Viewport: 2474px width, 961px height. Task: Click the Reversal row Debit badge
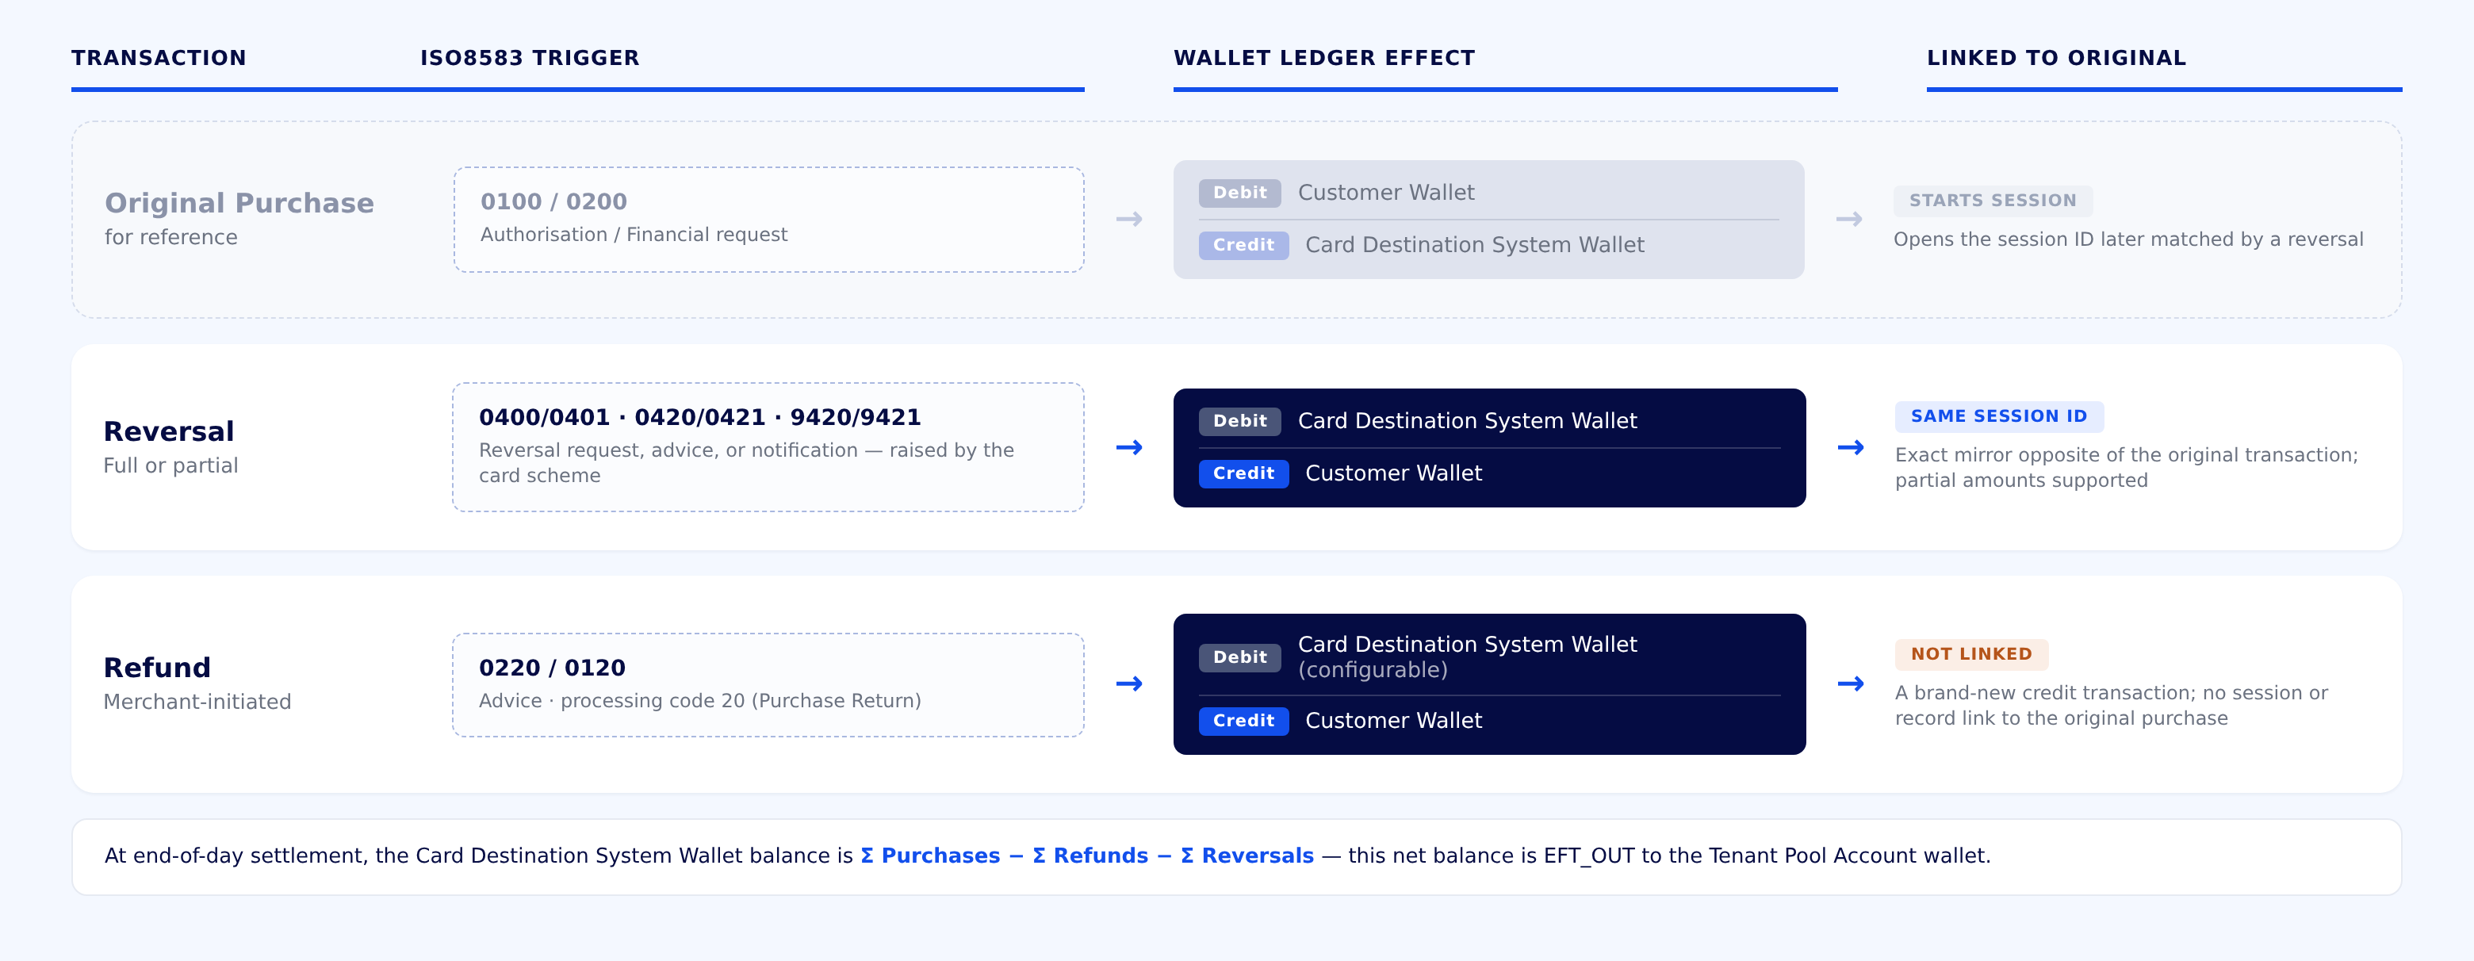[x=1239, y=420]
